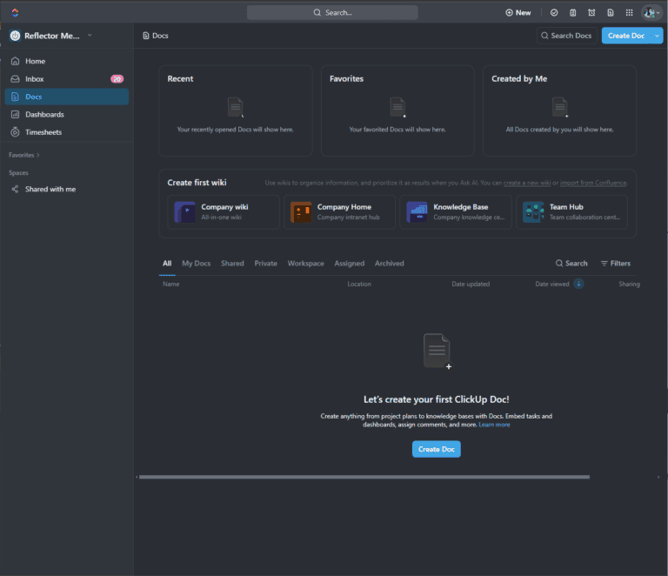This screenshot has height=576, width=668.
Task: Click the Search Docs field
Action: [x=566, y=36]
